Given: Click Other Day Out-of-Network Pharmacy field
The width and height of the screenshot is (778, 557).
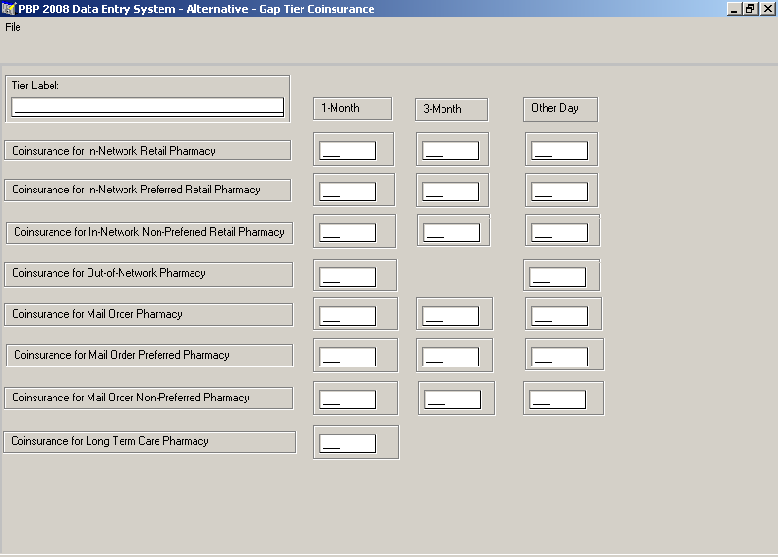Looking at the screenshot, I should pyautogui.click(x=557, y=277).
